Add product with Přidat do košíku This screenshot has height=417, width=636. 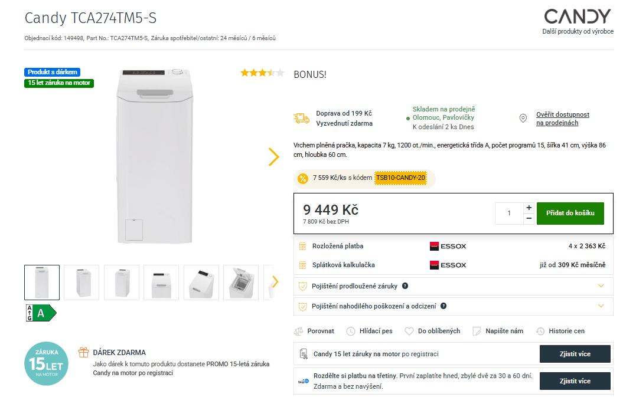[x=570, y=213]
